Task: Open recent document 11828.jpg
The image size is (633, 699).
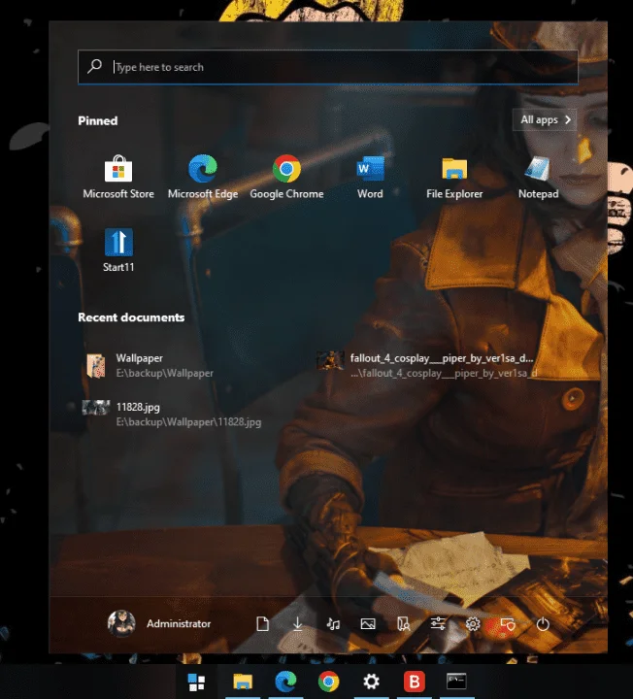Action: pyautogui.click(x=172, y=415)
